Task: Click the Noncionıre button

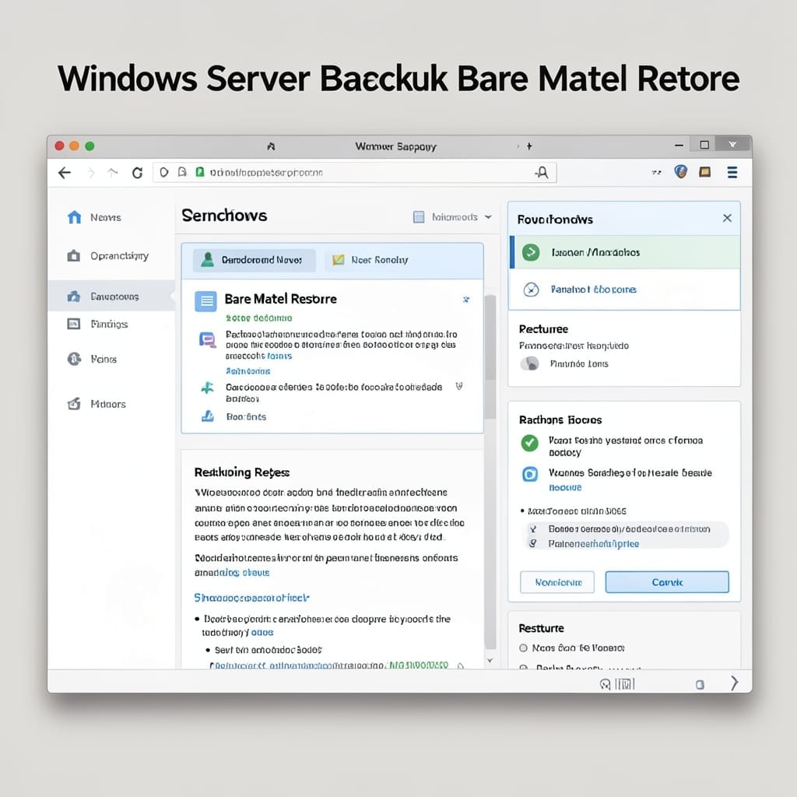Action: [x=557, y=582]
